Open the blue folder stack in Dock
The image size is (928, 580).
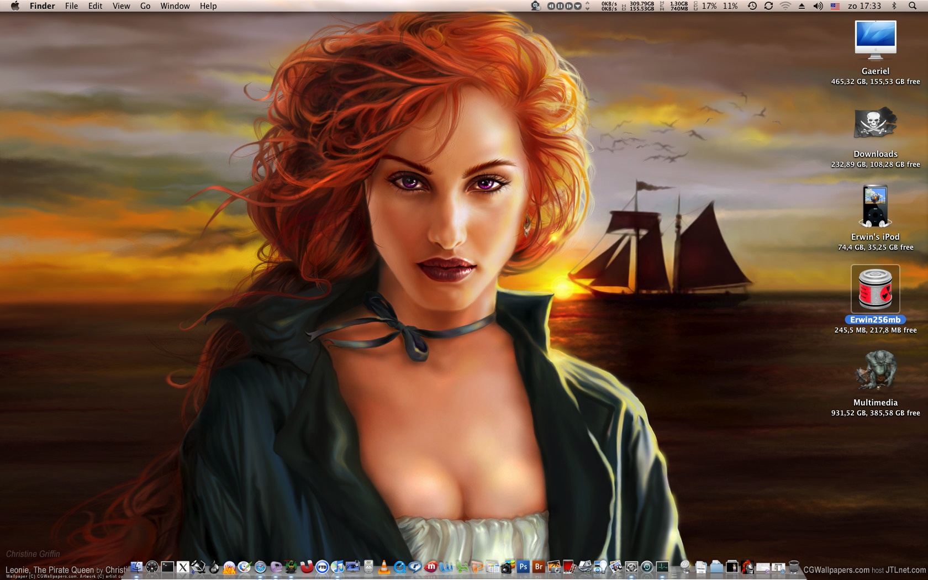(x=716, y=567)
